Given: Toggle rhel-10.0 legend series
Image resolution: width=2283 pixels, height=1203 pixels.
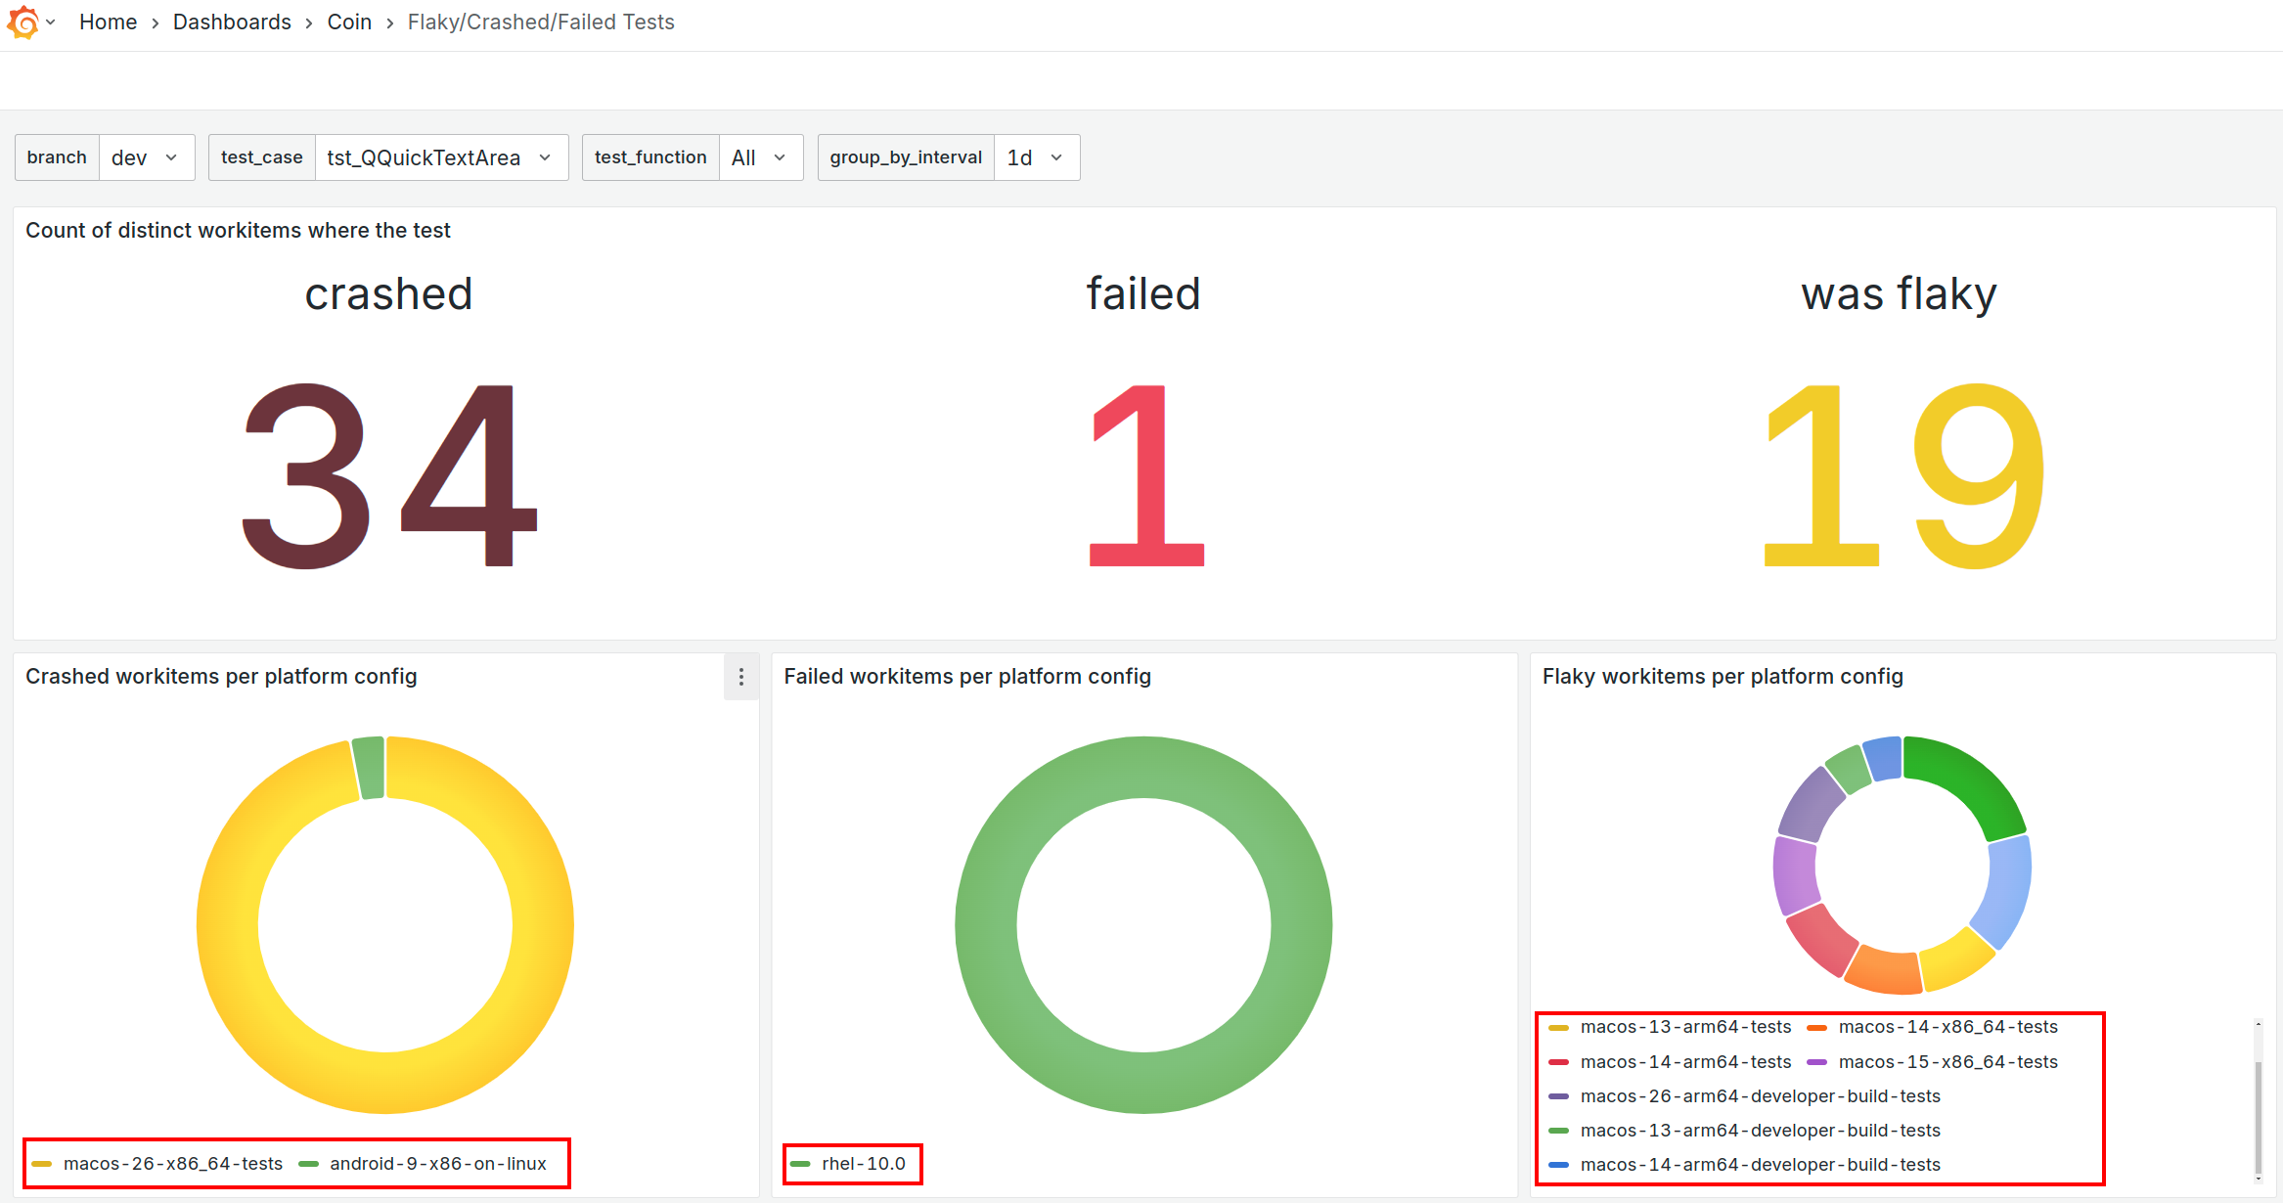Looking at the screenshot, I should click(x=863, y=1164).
